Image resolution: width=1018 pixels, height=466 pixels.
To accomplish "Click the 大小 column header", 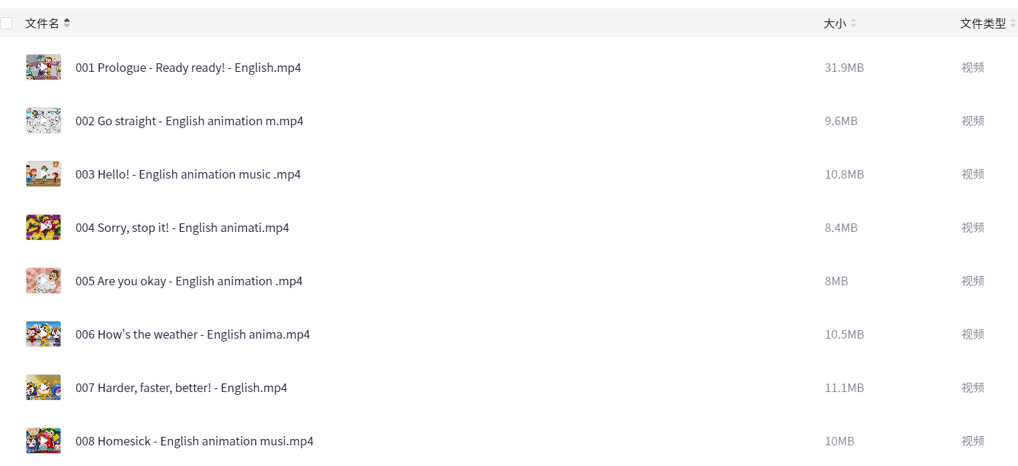I will click(x=834, y=23).
